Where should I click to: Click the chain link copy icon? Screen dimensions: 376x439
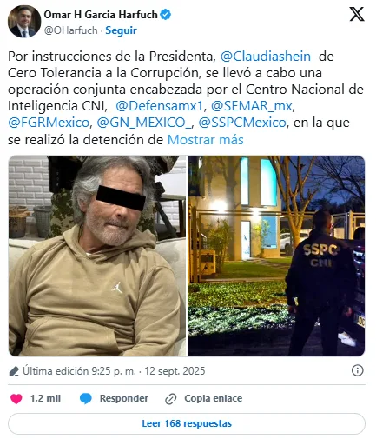tap(170, 399)
